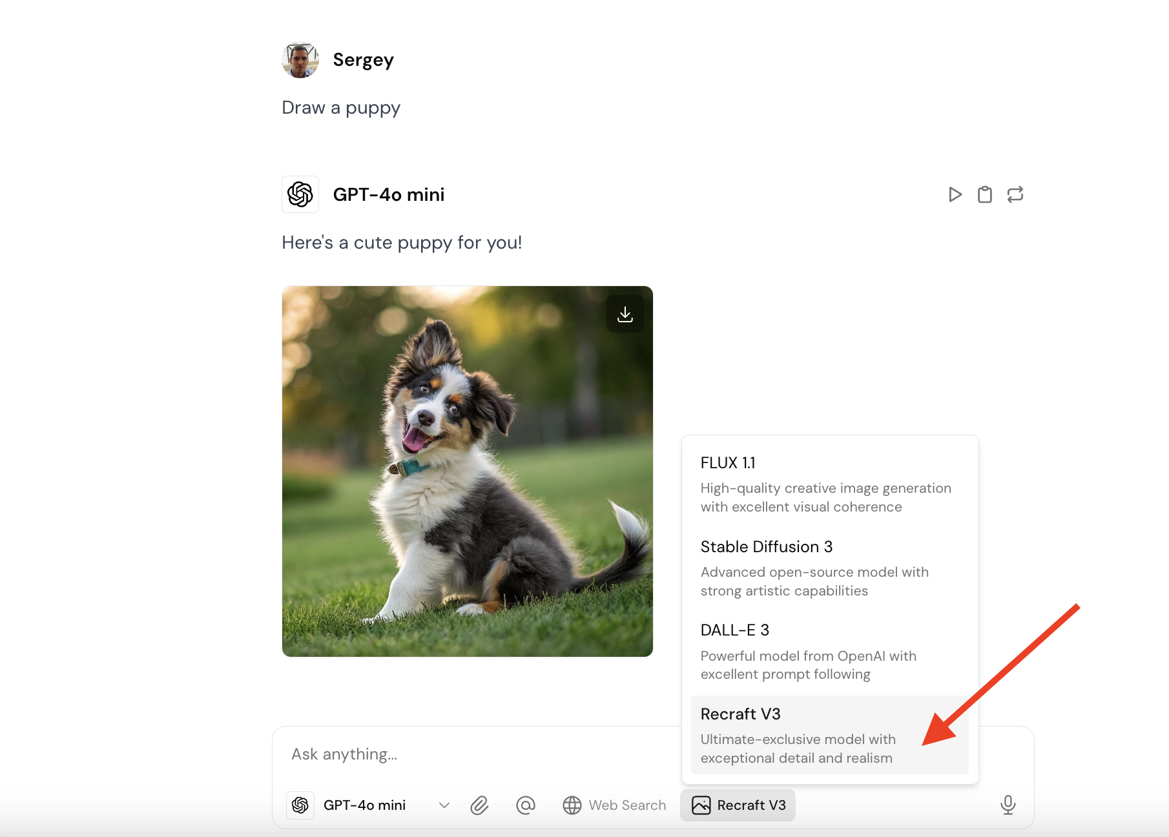1169x837 pixels.
Task: Toggle Web Search on
Action: click(614, 805)
